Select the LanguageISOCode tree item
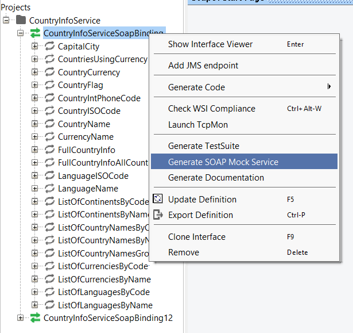The width and height of the screenshot is (353, 333). click(93, 176)
